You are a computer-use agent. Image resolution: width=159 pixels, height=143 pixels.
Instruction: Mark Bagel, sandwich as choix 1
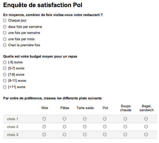click(x=146, y=119)
